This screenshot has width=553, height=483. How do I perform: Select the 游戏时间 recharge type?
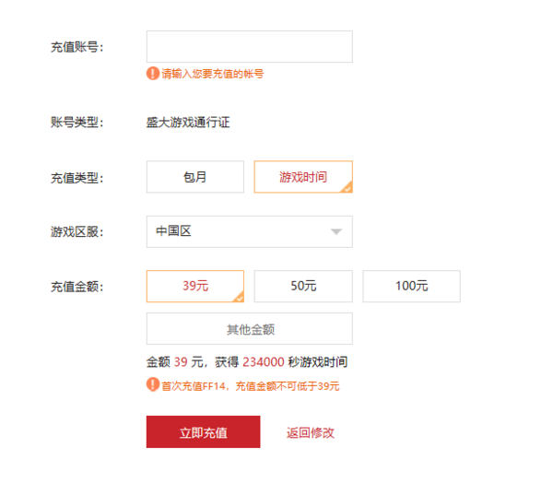tap(302, 177)
